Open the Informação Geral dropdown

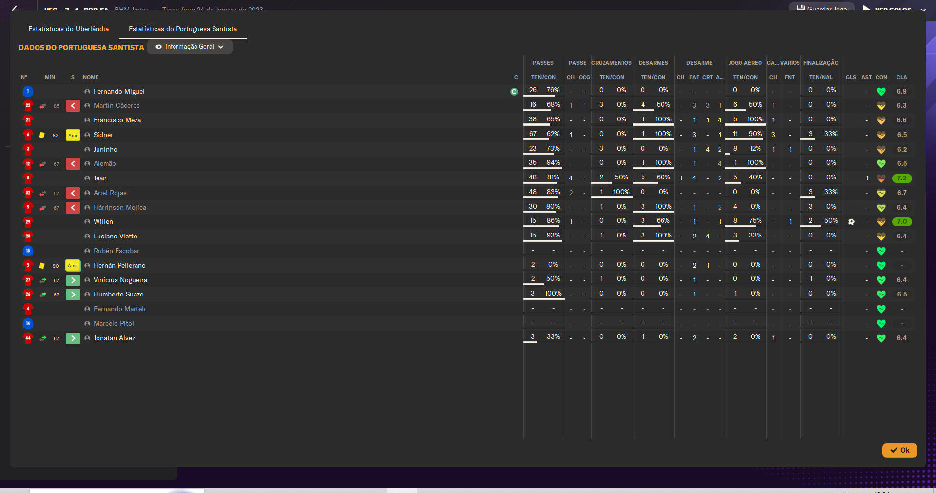(x=190, y=47)
